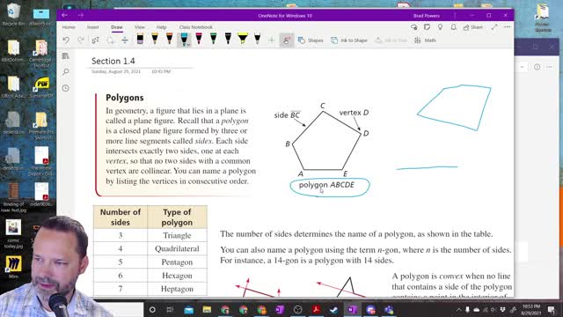Click the Hexagon cell in the table

(x=177, y=276)
